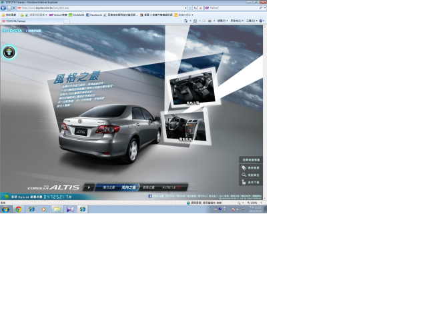427x320 pixels.
Task: Reload the page with the Refresh icon
Action: [x=195, y=8]
